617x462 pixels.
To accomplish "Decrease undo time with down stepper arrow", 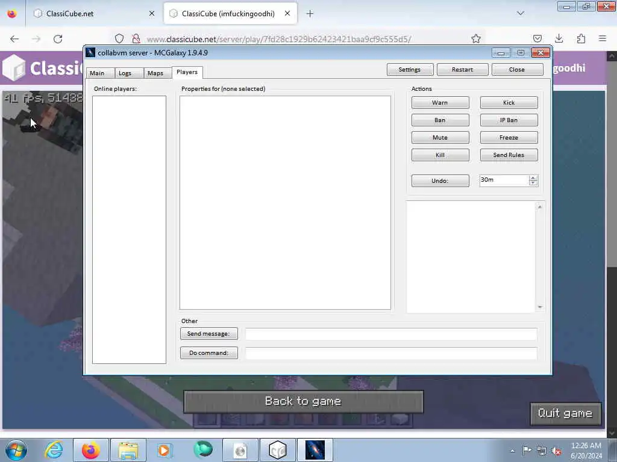I will tap(533, 183).
